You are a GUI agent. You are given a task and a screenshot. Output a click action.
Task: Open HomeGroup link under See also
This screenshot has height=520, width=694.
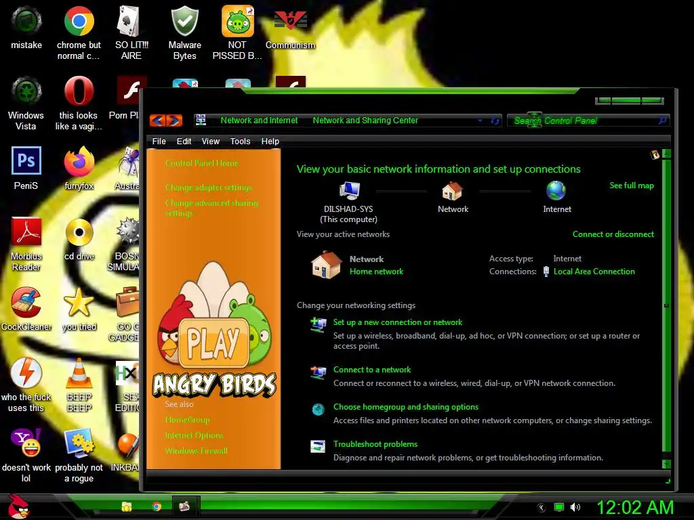click(187, 420)
